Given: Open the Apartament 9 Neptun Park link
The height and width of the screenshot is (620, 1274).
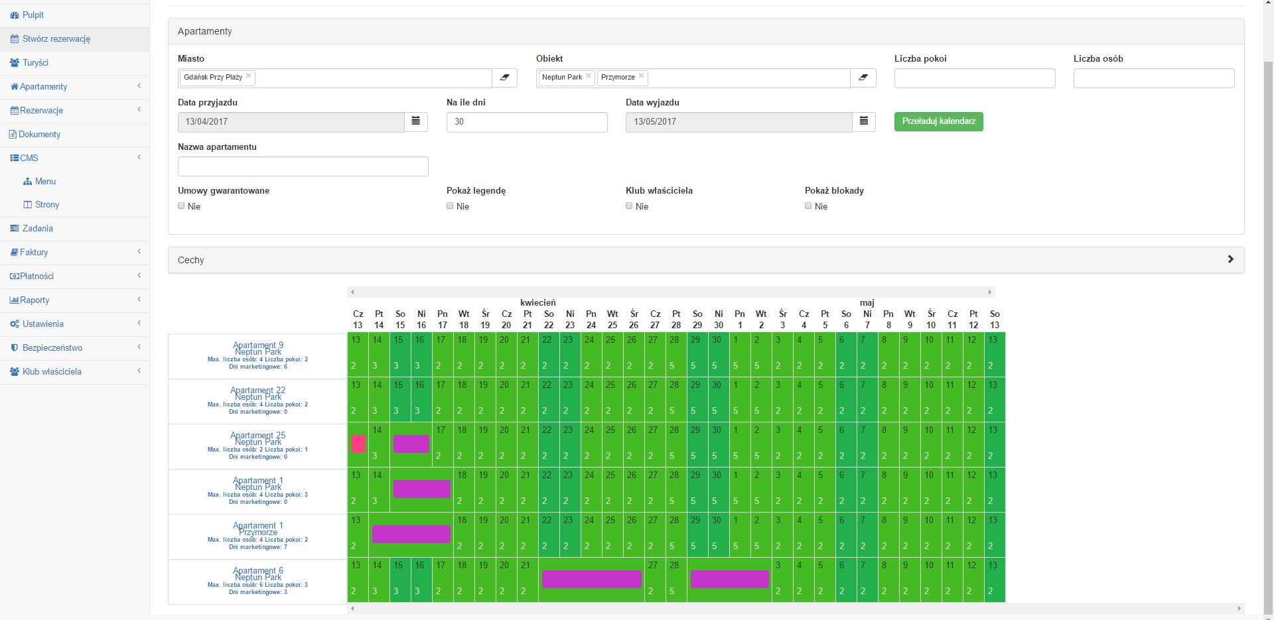Looking at the screenshot, I should point(258,349).
